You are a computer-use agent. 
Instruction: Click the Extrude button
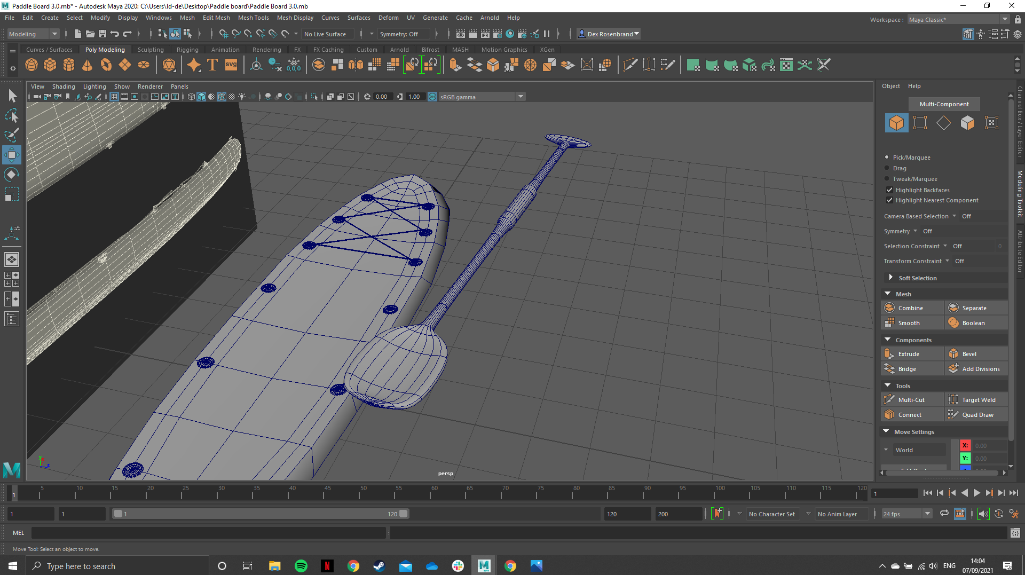coord(909,354)
